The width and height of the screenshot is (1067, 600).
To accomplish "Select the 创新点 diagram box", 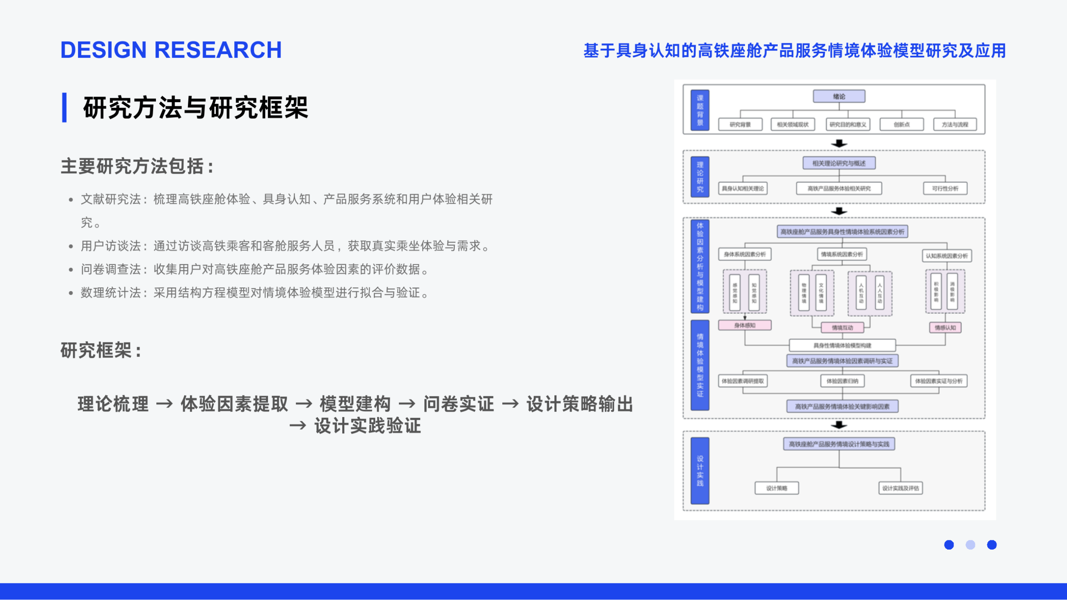I will (x=902, y=125).
